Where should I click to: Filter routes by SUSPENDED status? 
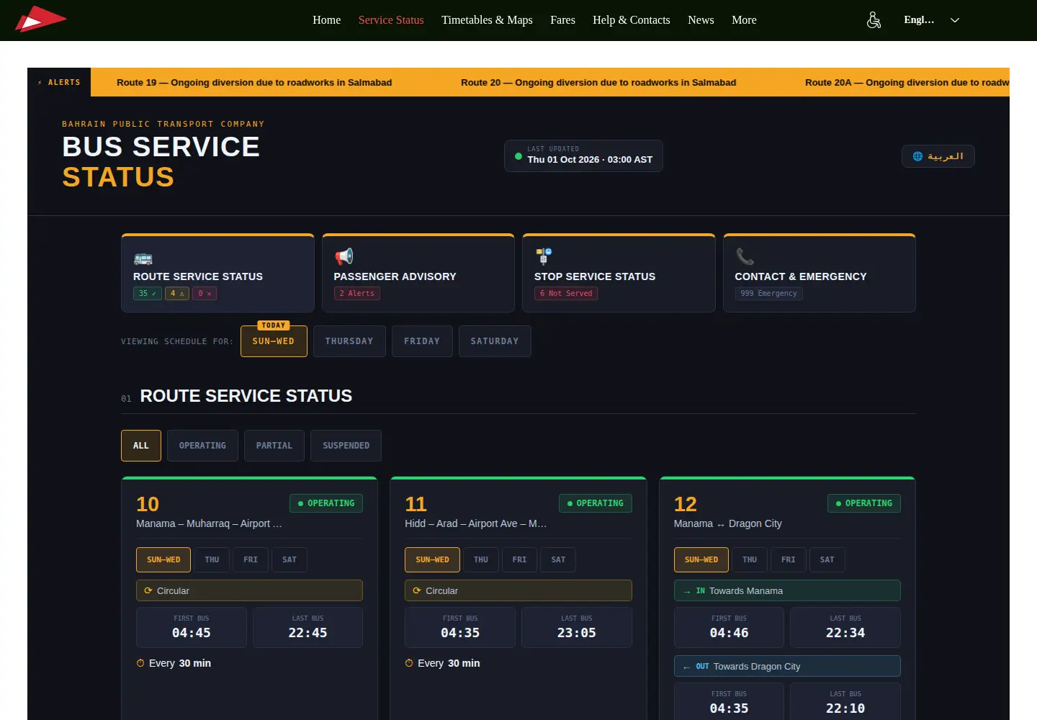coord(346,446)
